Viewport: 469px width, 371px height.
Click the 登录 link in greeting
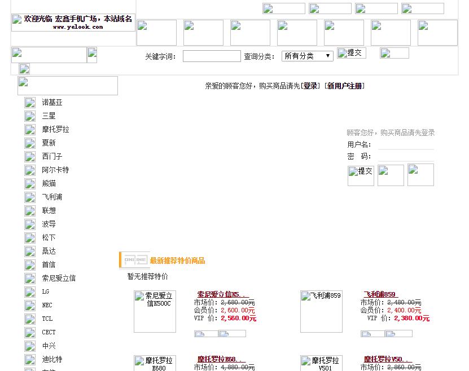coord(310,86)
